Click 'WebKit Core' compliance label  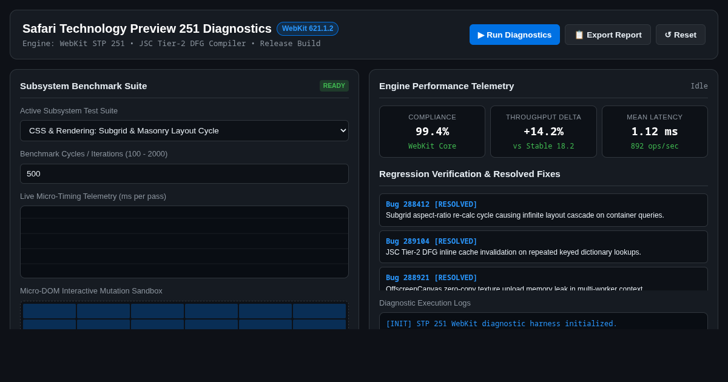point(432,146)
